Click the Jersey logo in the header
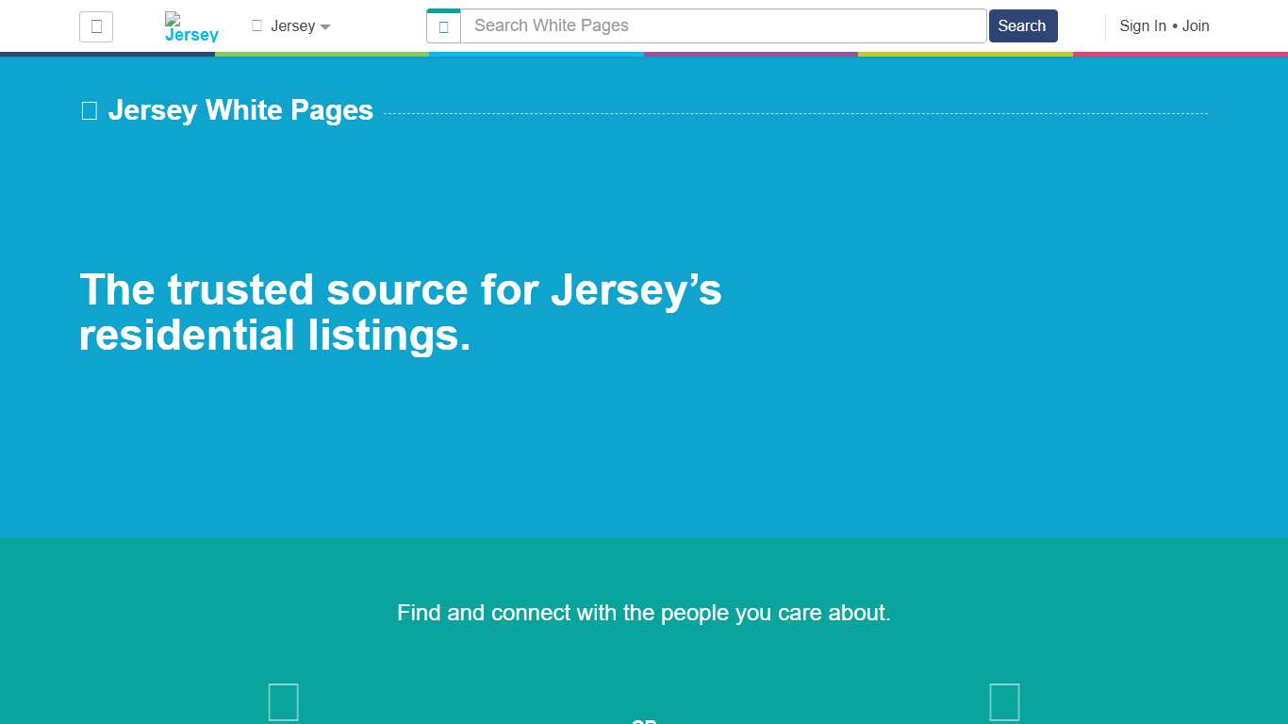This screenshot has height=724, width=1288. pyautogui.click(x=190, y=26)
